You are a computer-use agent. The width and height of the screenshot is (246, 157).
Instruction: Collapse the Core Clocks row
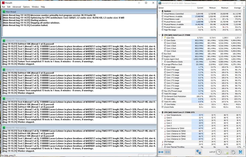click(x=162, y=40)
